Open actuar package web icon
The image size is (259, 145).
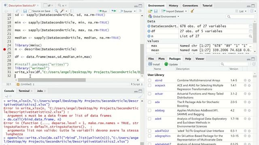[245, 94]
